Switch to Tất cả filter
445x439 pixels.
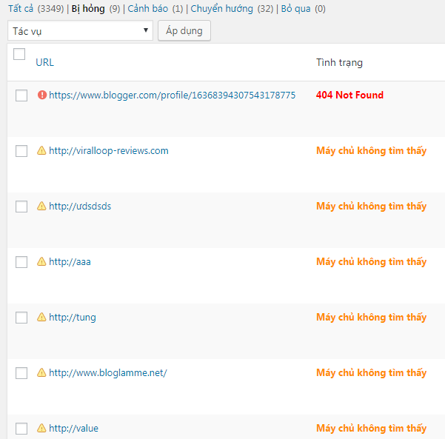(x=21, y=9)
